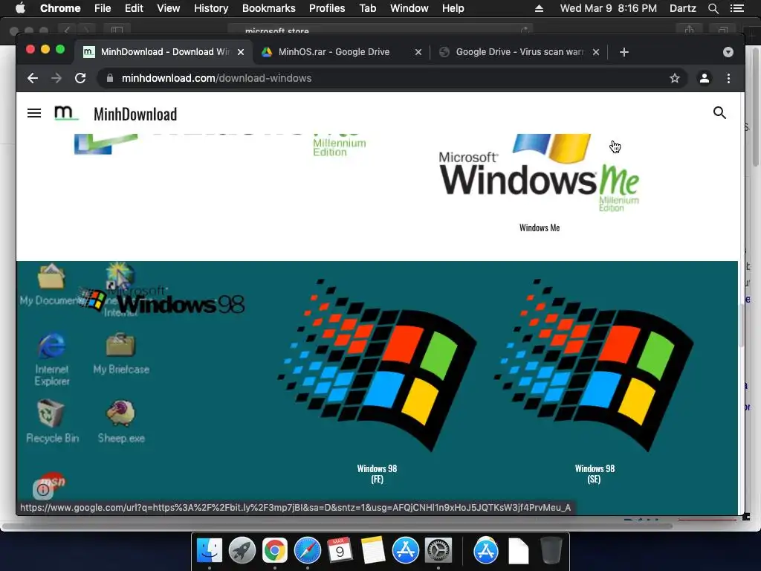The image size is (761, 571).
Task: Close the MinhDownload tab
Action: pos(241,52)
